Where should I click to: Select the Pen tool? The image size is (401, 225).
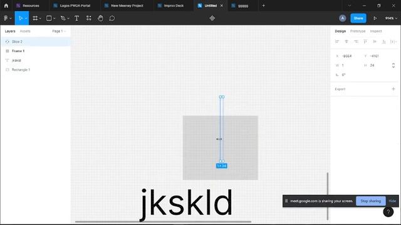click(x=63, y=18)
